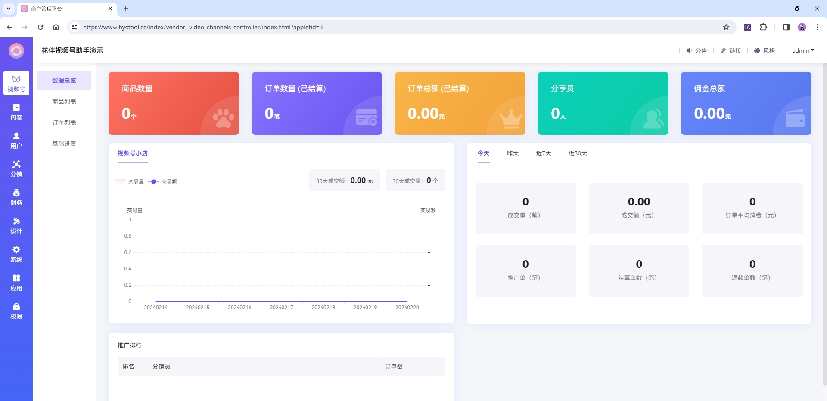Switch to the 近30天 tab
Screen dimensions: 827x401
point(578,153)
